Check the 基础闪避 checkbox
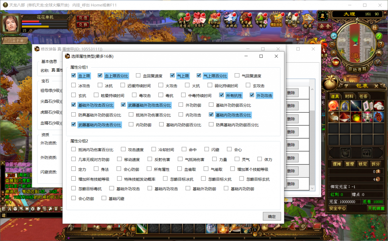Image resolution: width=388 pixels, height=241 pixels. pos(104,198)
